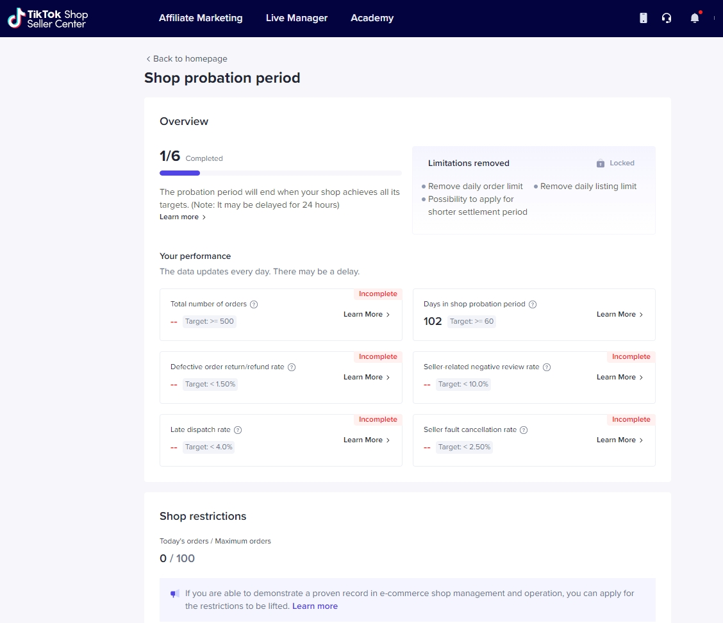Click help icon beside Seller-related negative review rate
Image resolution: width=723 pixels, height=623 pixels.
click(547, 367)
